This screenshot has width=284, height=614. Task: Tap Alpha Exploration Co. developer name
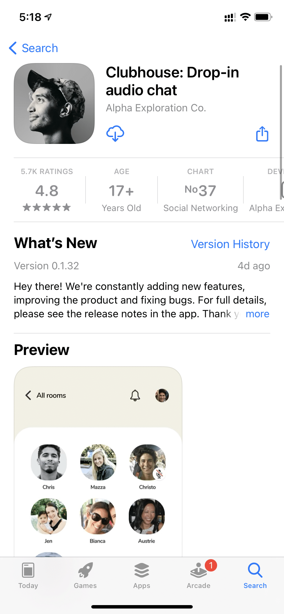tap(156, 108)
